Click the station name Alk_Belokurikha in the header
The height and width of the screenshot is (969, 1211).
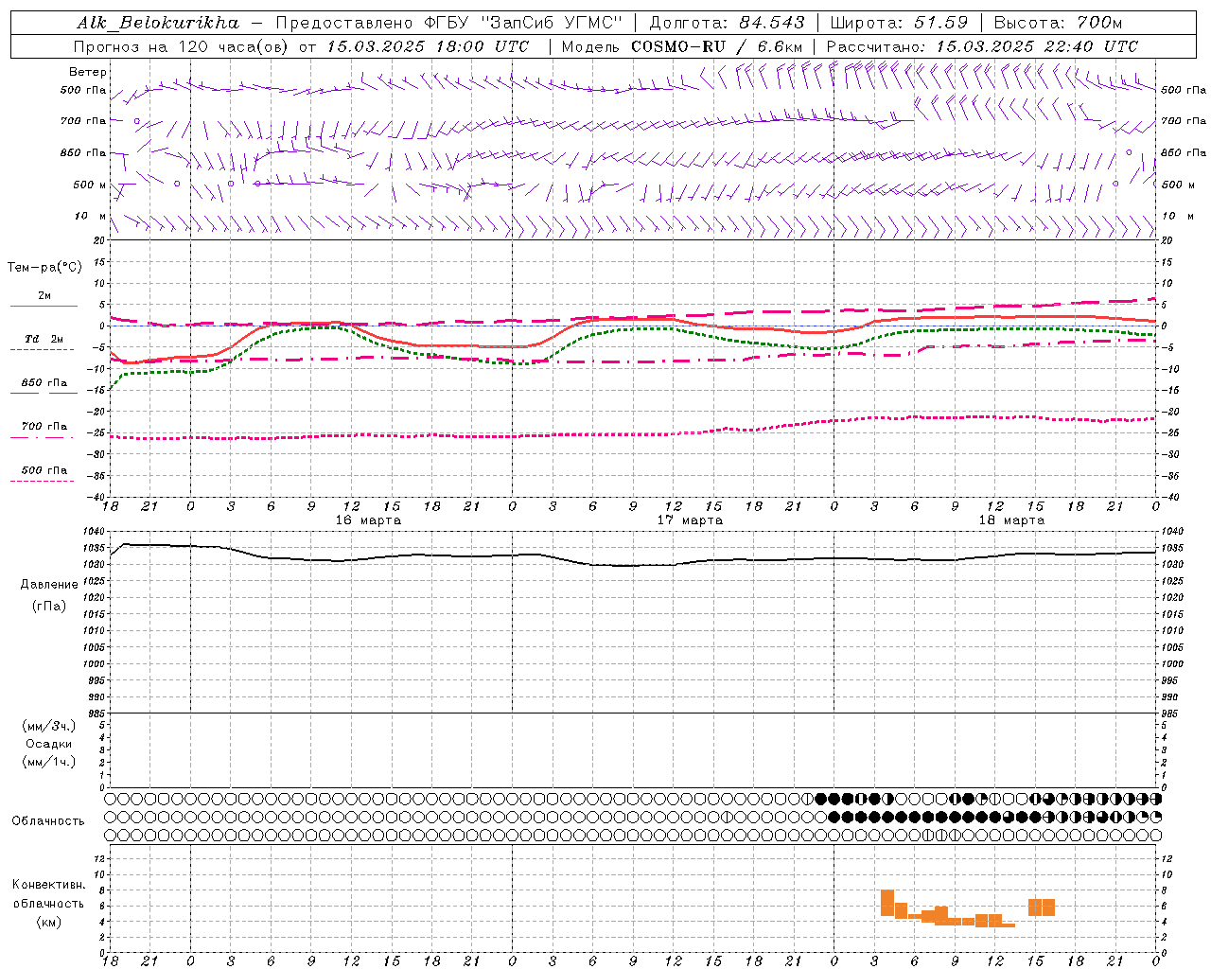click(158, 23)
